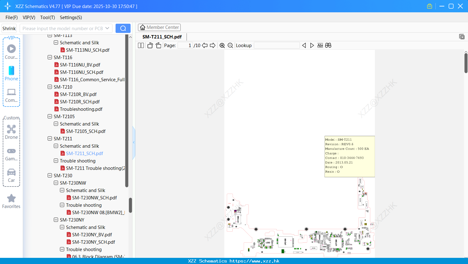Open the Tool(T) menu
The height and width of the screenshot is (264, 468).
(x=48, y=18)
